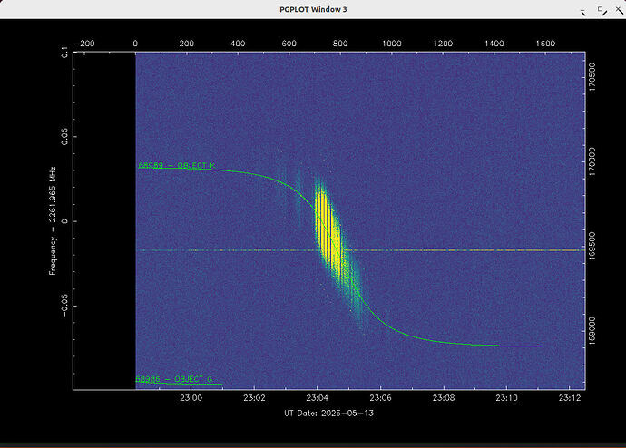Click the 23:00 time tick label
This screenshot has width=626, height=448.
click(x=191, y=398)
